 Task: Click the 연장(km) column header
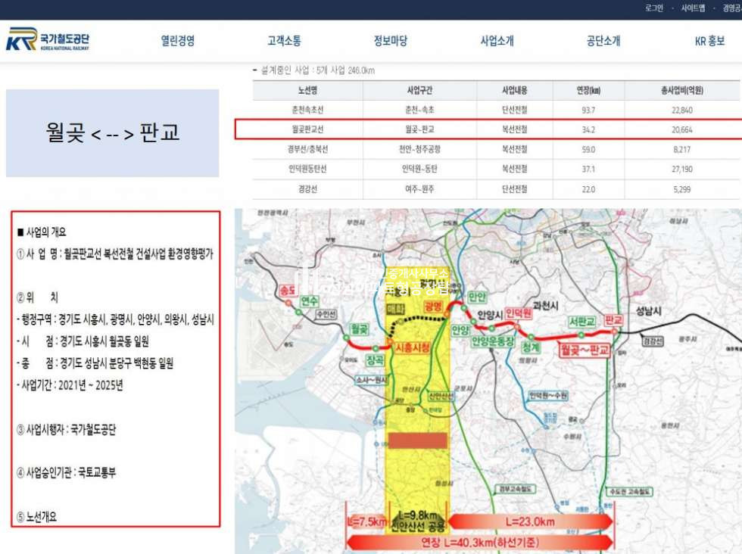click(x=588, y=90)
